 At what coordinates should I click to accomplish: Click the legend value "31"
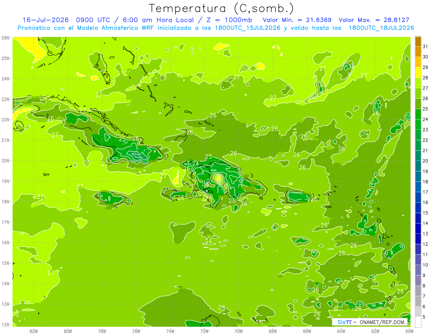(426, 46)
